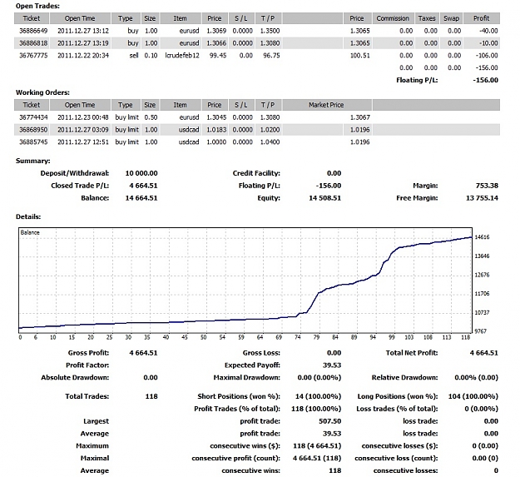Click the Commission column header in Open Trades
This screenshot has height=477, width=520.
pos(393,18)
